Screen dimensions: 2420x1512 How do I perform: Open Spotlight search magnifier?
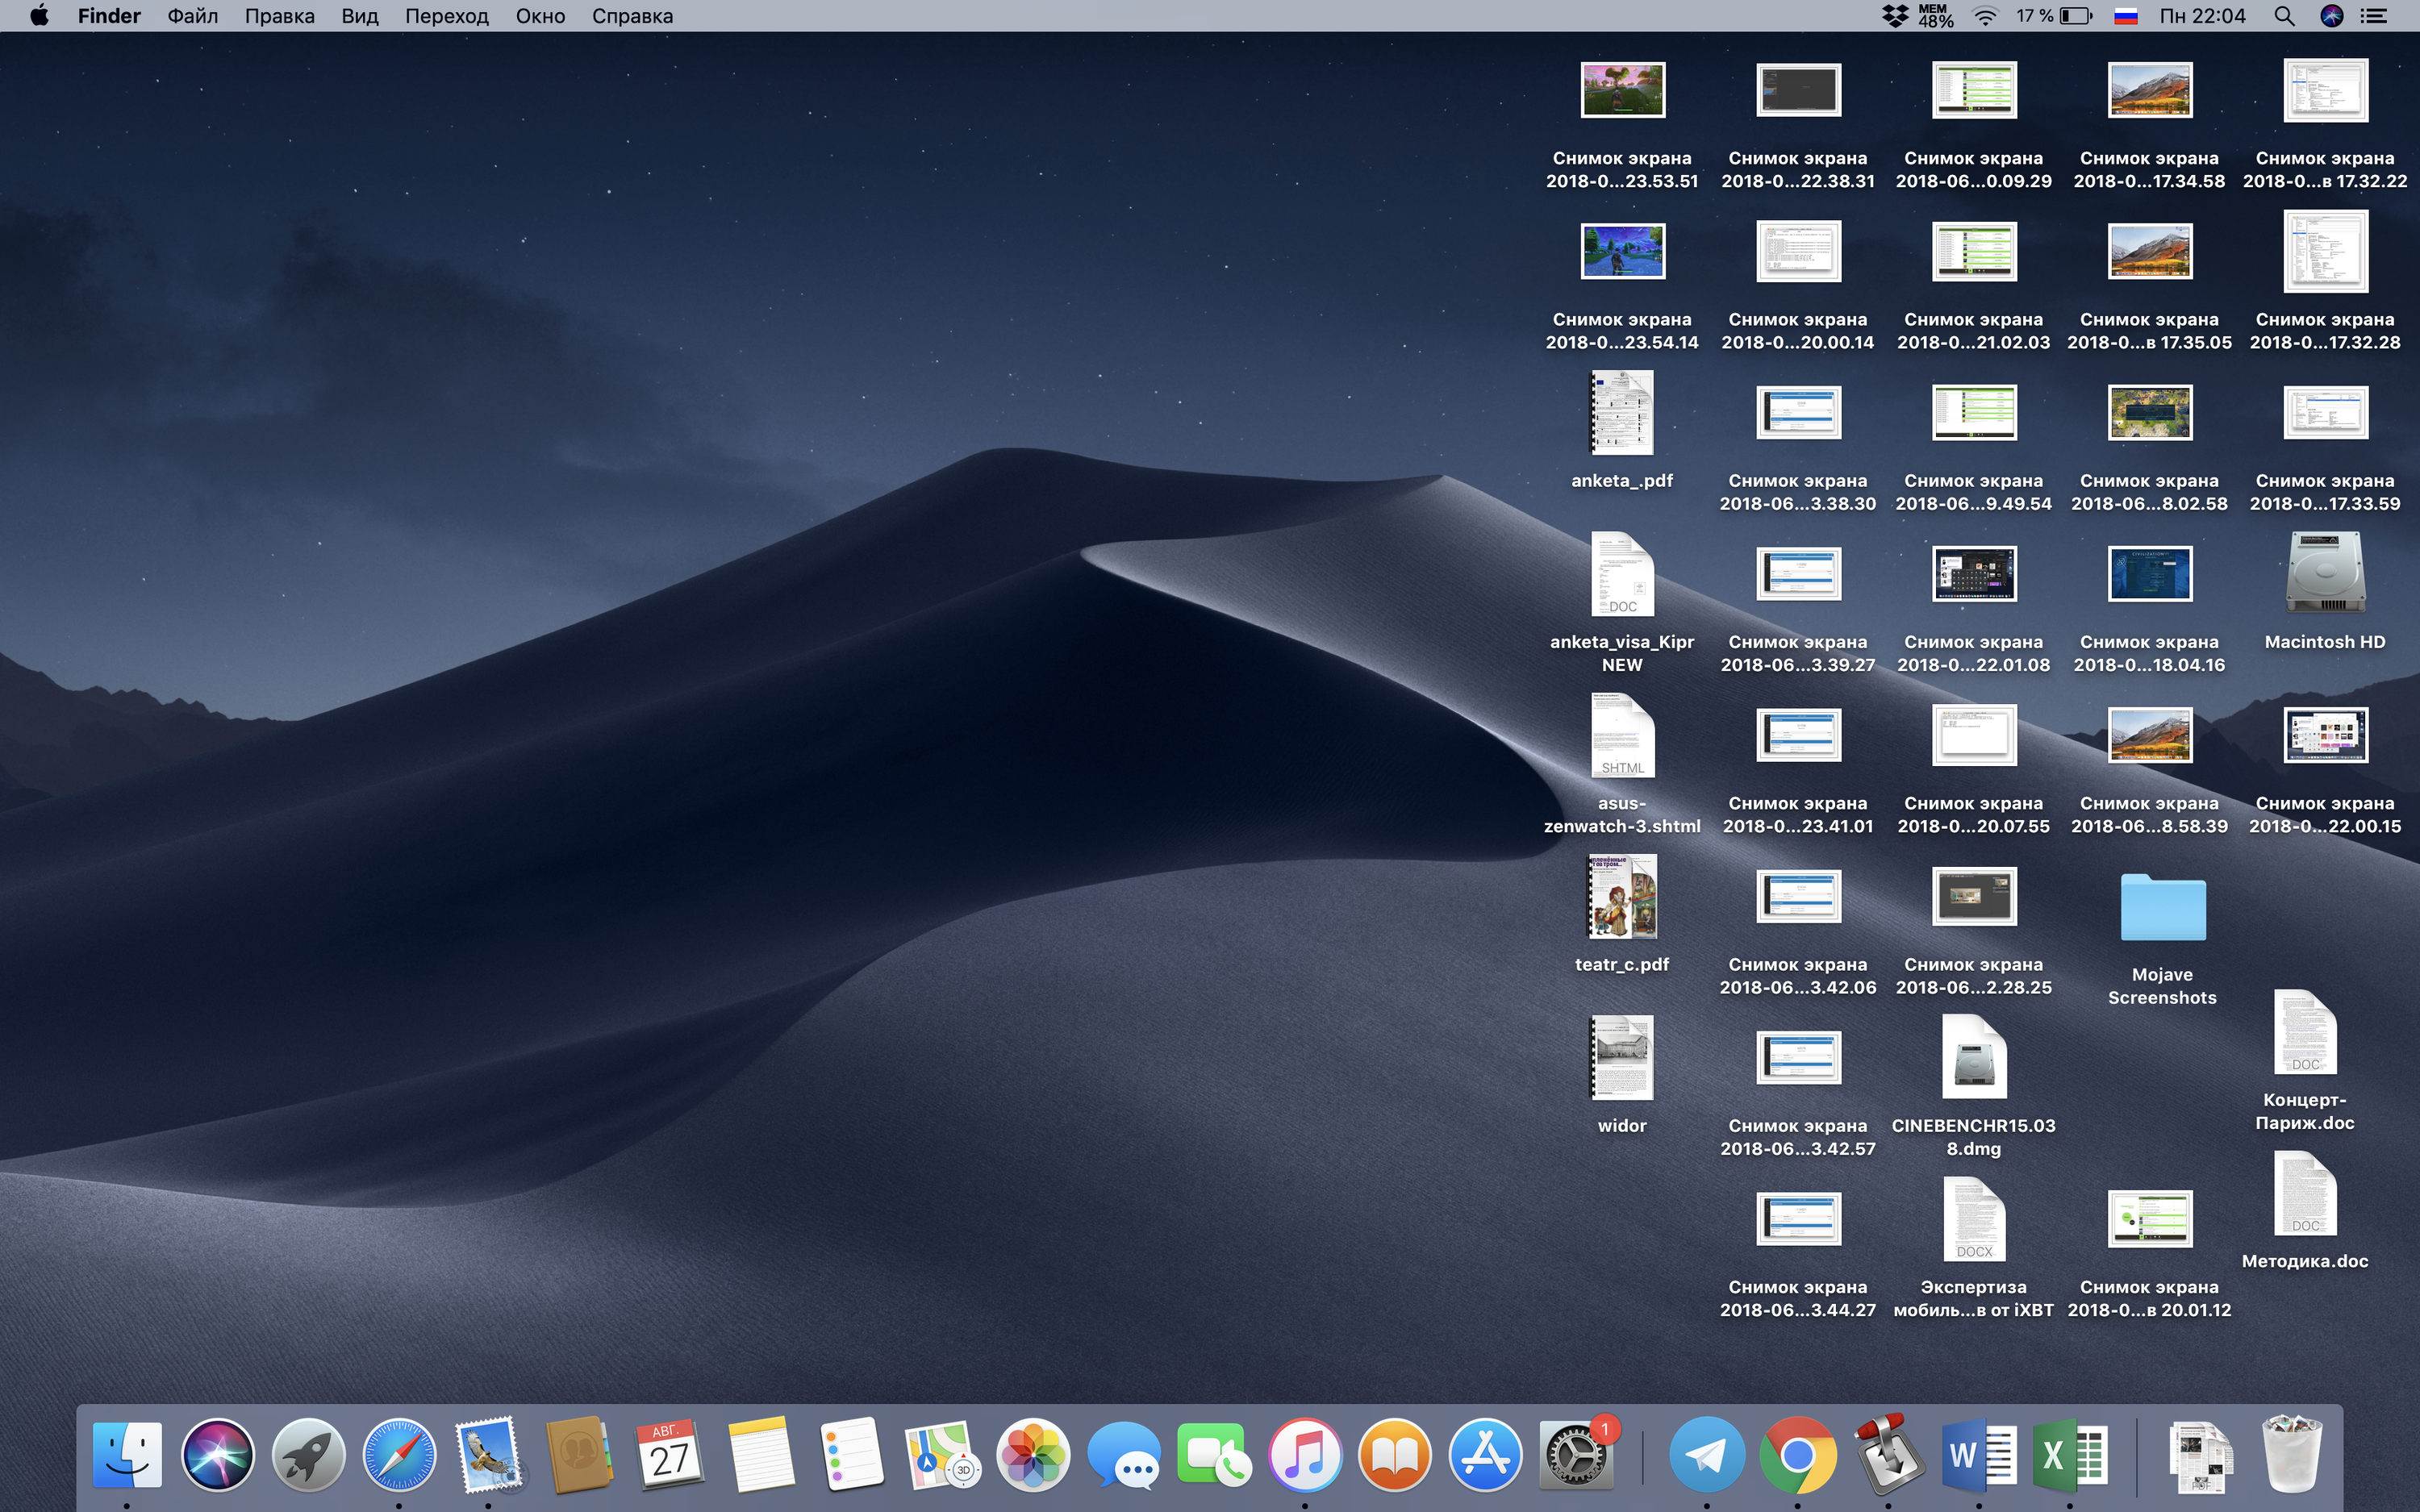2284,16
